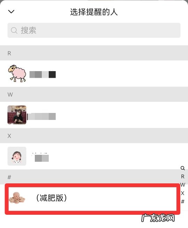
Task: Select the contact with pink sheep avatar
Action: [94, 74]
